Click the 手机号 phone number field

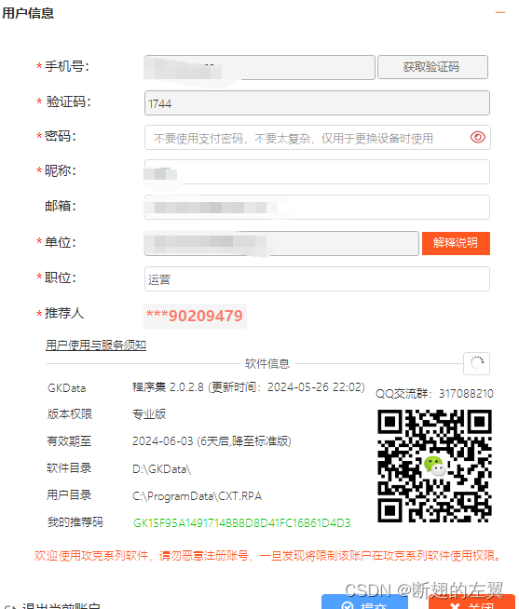tap(259, 67)
